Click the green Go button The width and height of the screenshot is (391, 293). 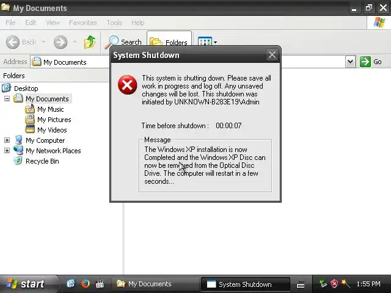click(371, 62)
